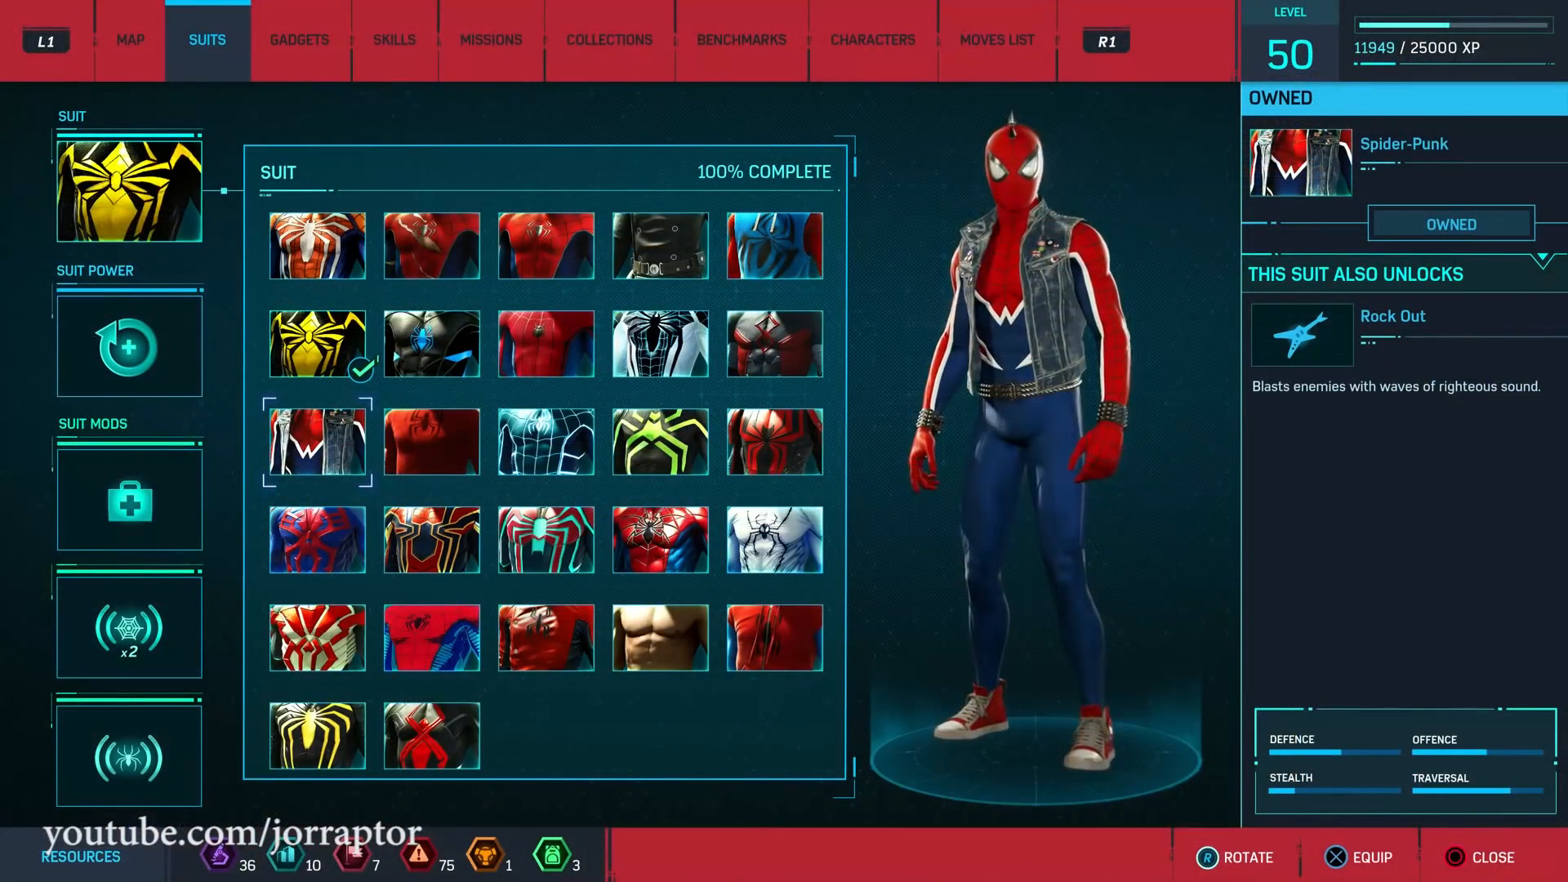Select the white 2099 suit with red spider
Image resolution: width=1568 pixels, height=882 pixels.
pyautogui.click(x=318, y=638)
